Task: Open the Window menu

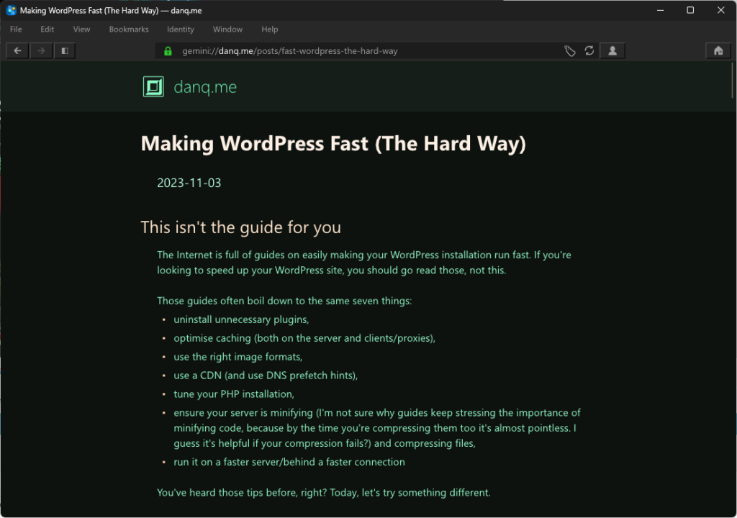Action: 227,29
